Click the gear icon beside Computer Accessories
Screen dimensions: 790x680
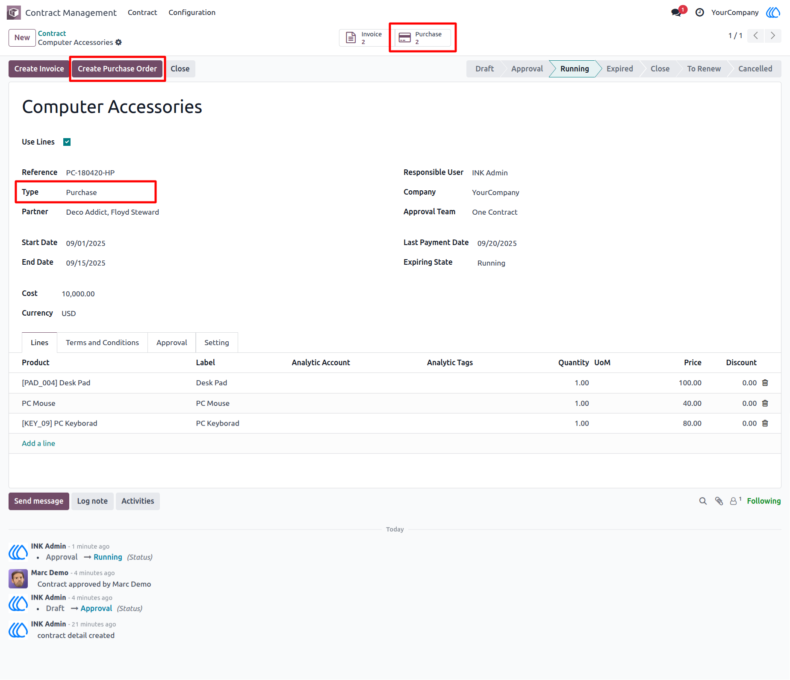[x=118, y=42]
